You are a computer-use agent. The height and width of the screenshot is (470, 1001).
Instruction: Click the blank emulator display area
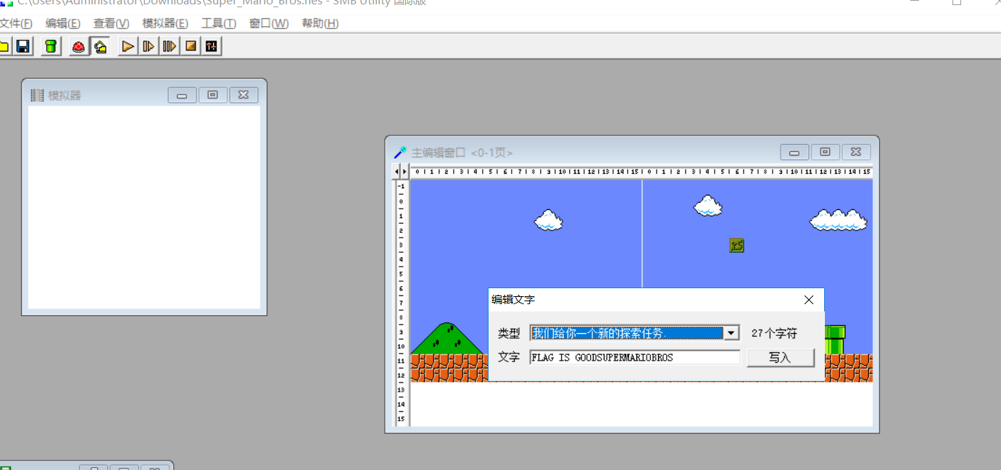click(144, 208)
